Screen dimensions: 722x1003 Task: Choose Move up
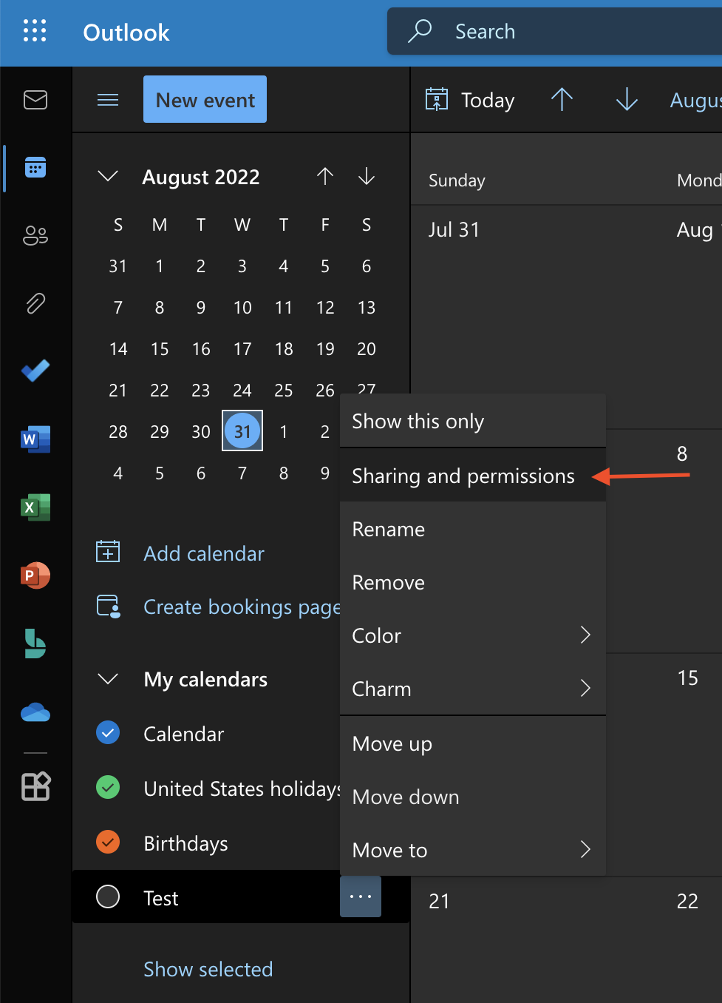[473, 743]
